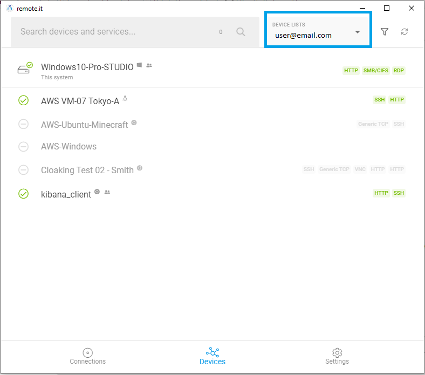
Task: Click the Ubuntu icon beside kibana_client
Action: click(x=97, y=192)
